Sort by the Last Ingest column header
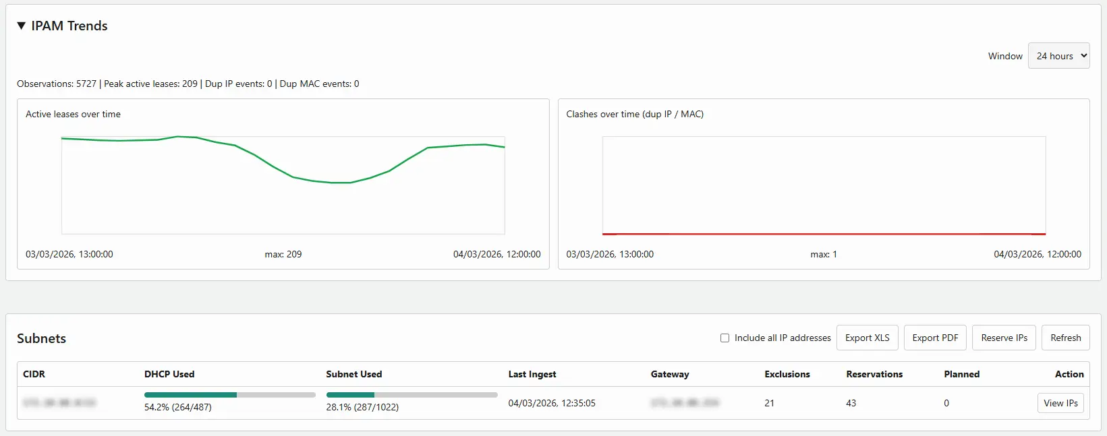This screenshot has width=1107, height=436. (532, 374)
